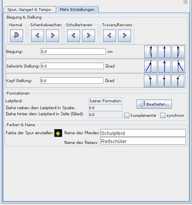Screen dimensions: 192x205
Task: Select Schenkelweichen left arrow button
Action: click(38, 36)
